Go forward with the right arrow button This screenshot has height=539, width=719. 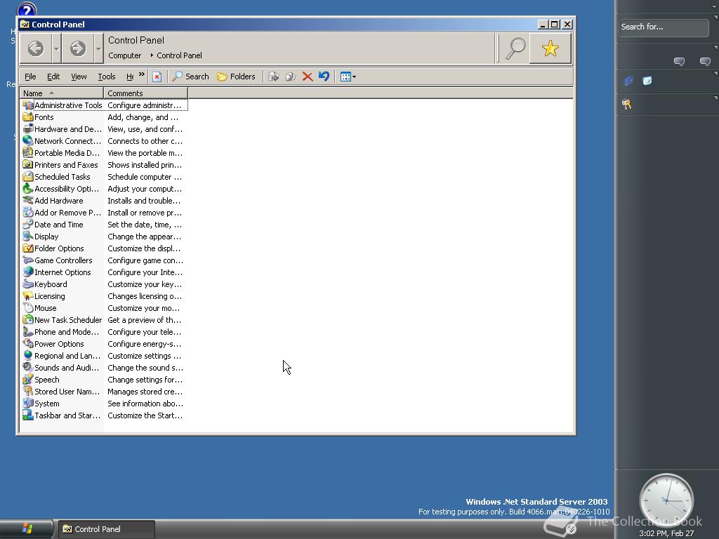click(x=77, y=48)
